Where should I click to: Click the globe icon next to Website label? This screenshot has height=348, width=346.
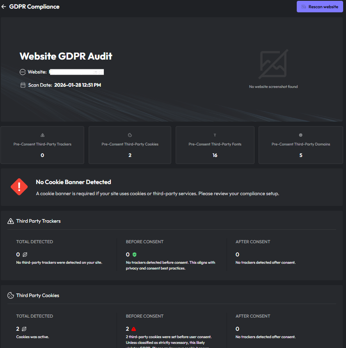23,72
